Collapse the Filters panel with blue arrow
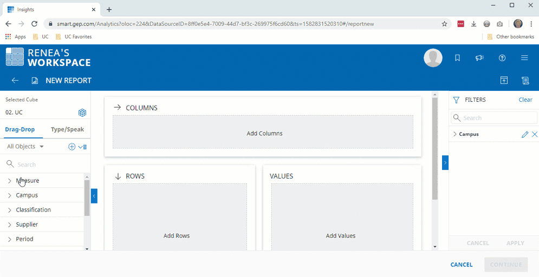The height and width of the screenshot is (277, 539). [445, 162]
